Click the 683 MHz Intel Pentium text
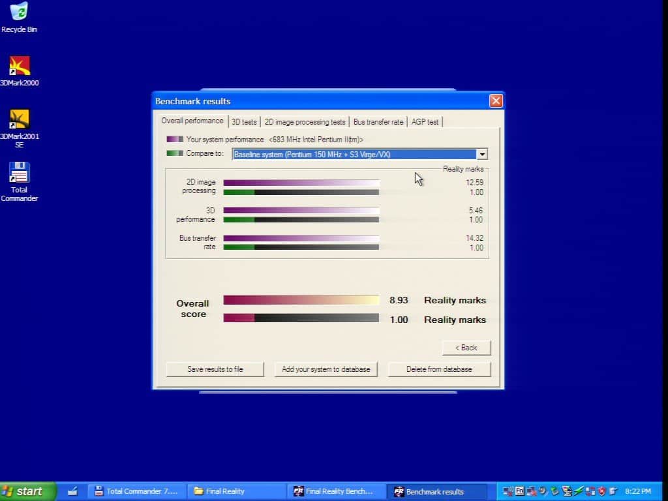 pyautogui.click(x=316, y=140)
